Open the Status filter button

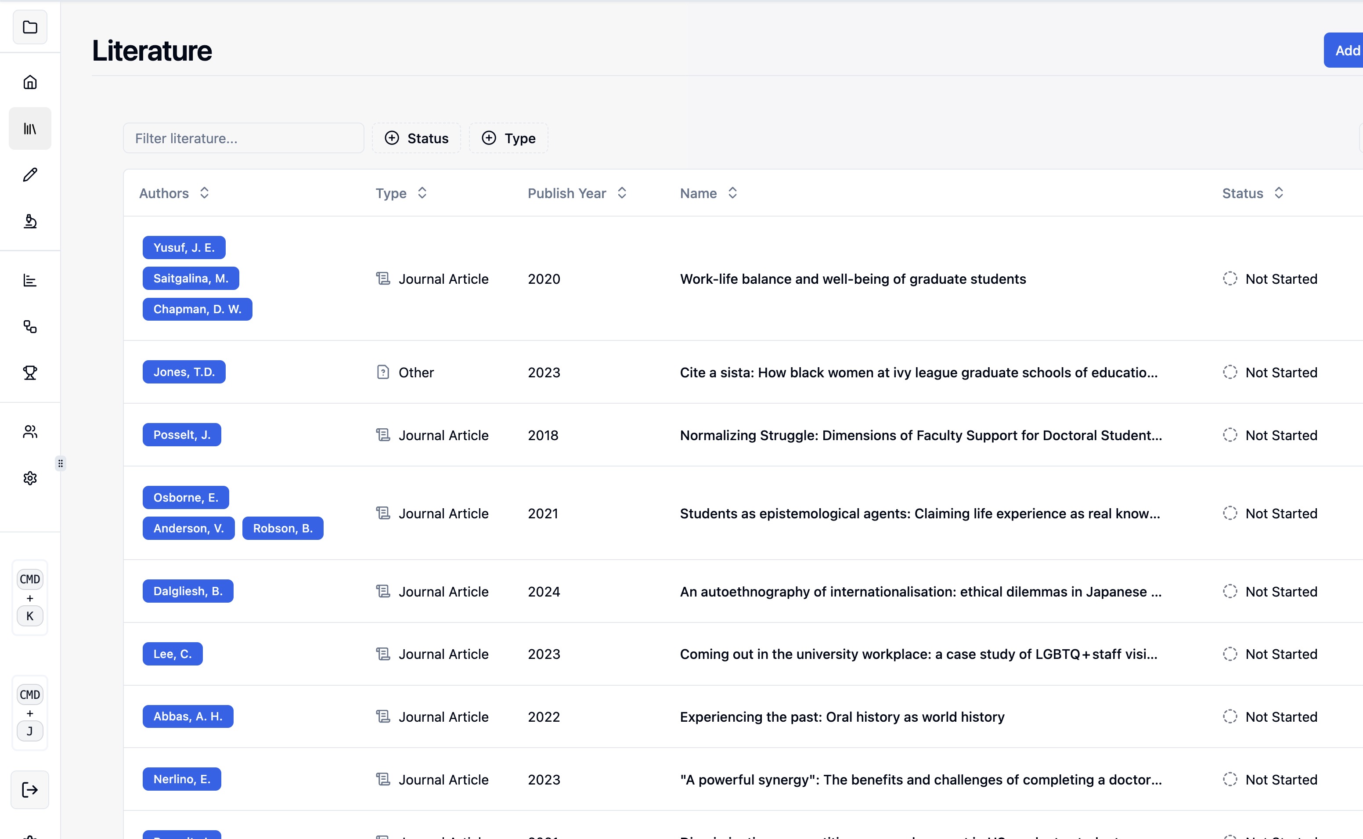click(x=416, y=138)
